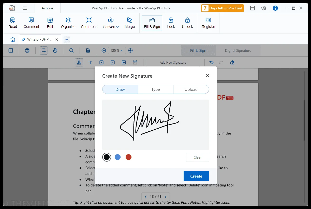This screenshot has height=209, width=311.
Task: Open the Read tool
Action: (x=13, y=23)
